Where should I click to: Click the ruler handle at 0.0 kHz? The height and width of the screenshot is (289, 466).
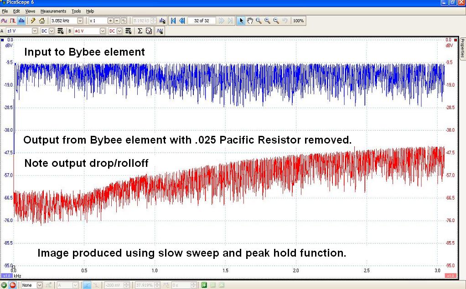pos(13,267)
